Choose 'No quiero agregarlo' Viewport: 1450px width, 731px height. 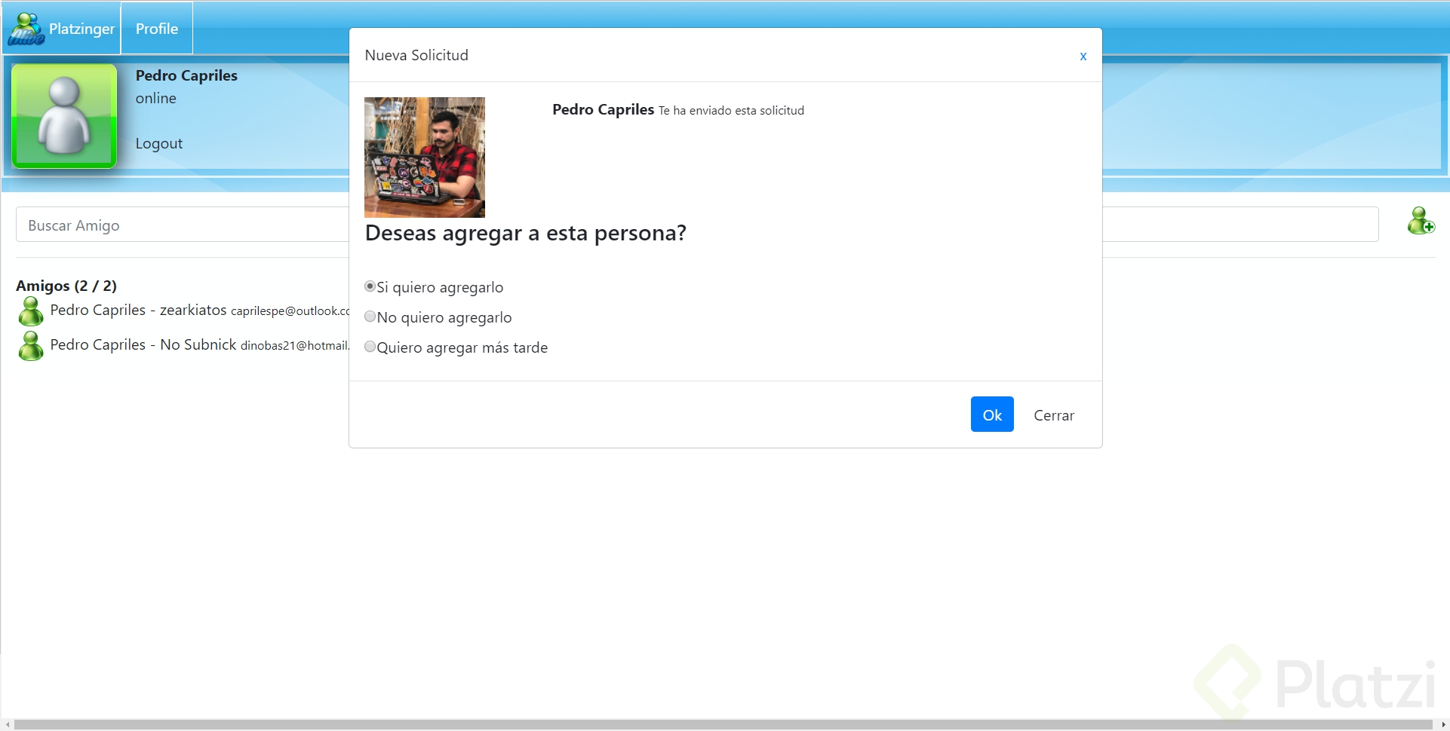point(370,317)
